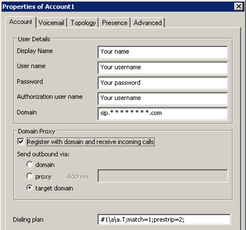The width and height of the screenshot is (246, 230).
Task: Go to the Topology tab
Action: pos(83,23)
